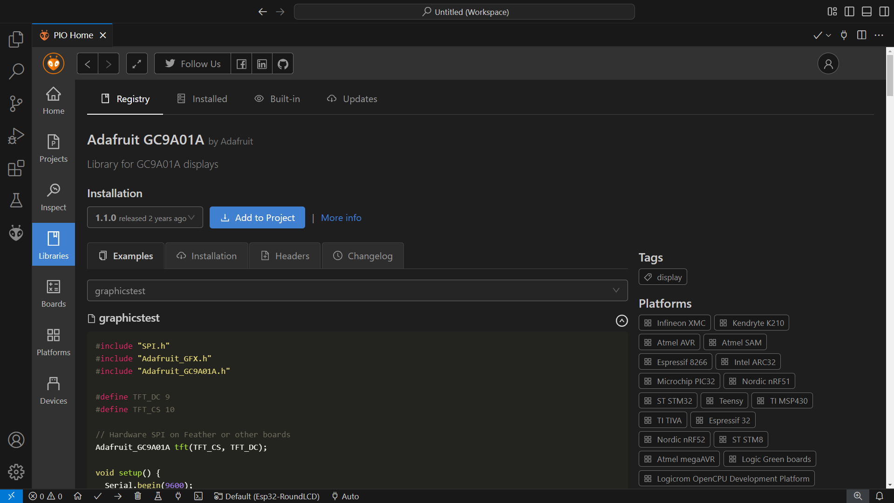Switch to the Built-in tab
This screenshot has height=503, width=894.
point(277,99)
